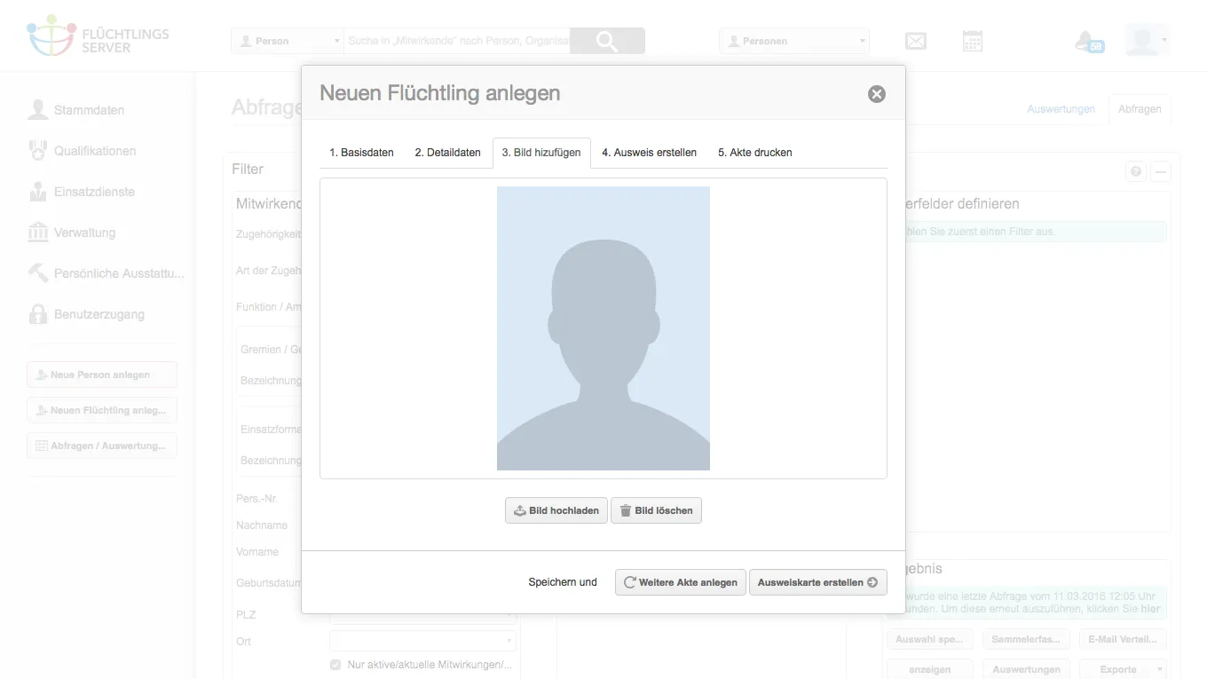This screenshot has width=1207, height=679.
Task: Go to the 4. Ausweis erstellen tab
Action: [x=649, y=153]
